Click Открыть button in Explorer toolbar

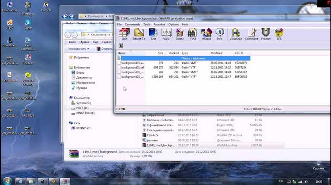(x=105, y=49)
